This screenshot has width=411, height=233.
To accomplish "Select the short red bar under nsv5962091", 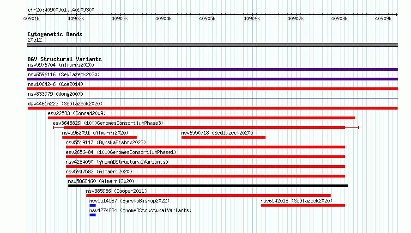I will tap(99, 137).
